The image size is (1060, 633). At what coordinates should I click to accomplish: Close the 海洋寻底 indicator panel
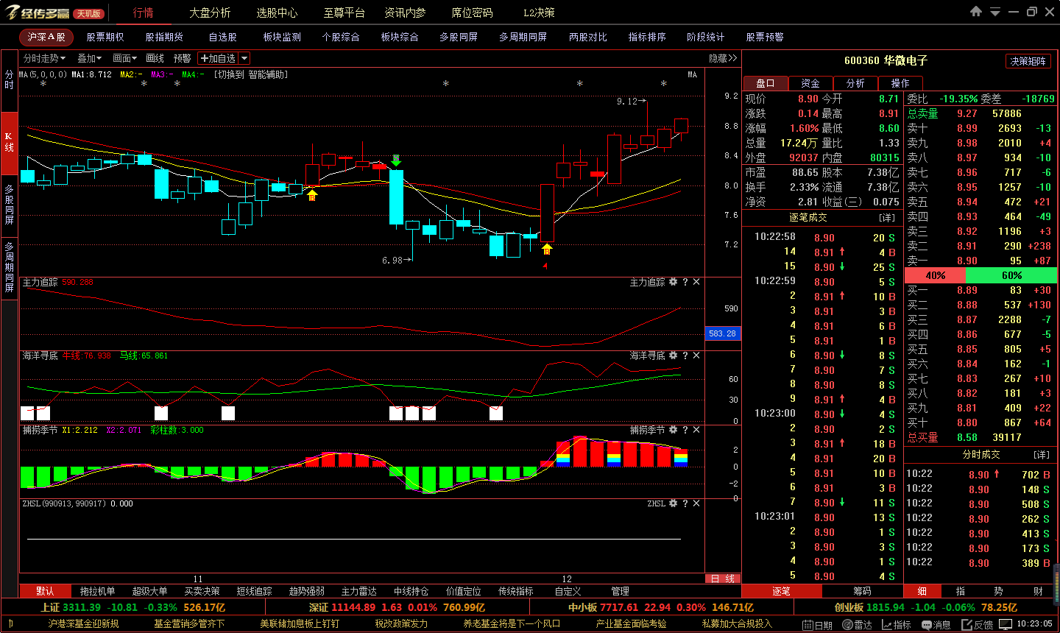pos(696,356)
